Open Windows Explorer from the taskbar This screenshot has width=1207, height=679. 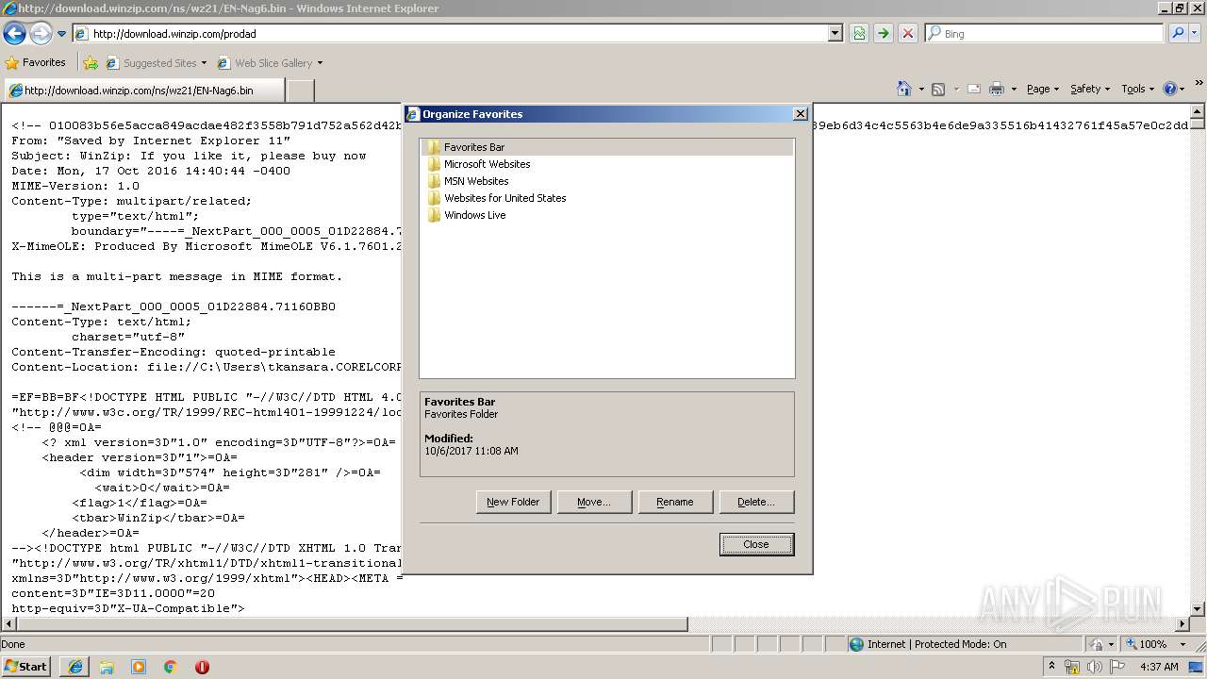[x=107, y=667]
